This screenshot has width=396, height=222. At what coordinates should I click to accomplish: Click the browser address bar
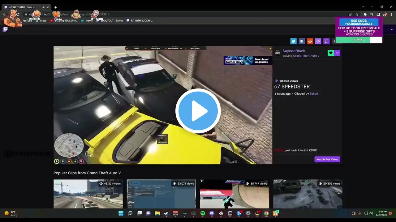click(186, 14)
